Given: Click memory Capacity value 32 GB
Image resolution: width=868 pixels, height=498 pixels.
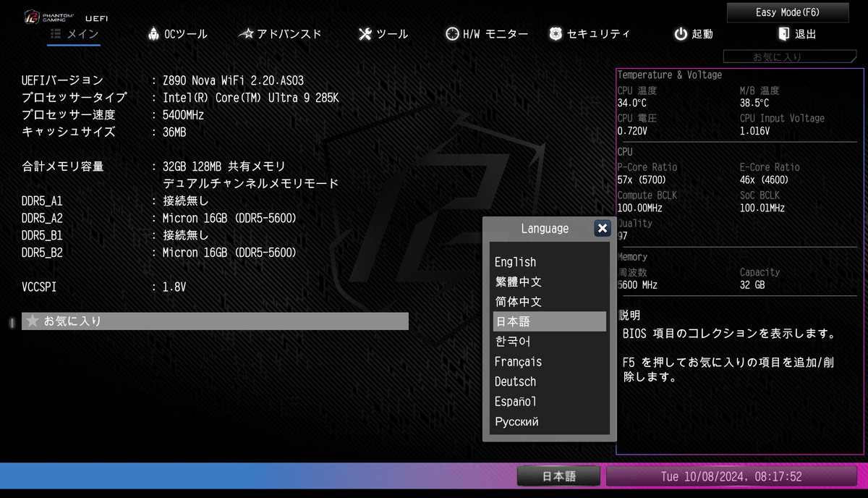Looking at the screenshot, I should pos(752,285).
